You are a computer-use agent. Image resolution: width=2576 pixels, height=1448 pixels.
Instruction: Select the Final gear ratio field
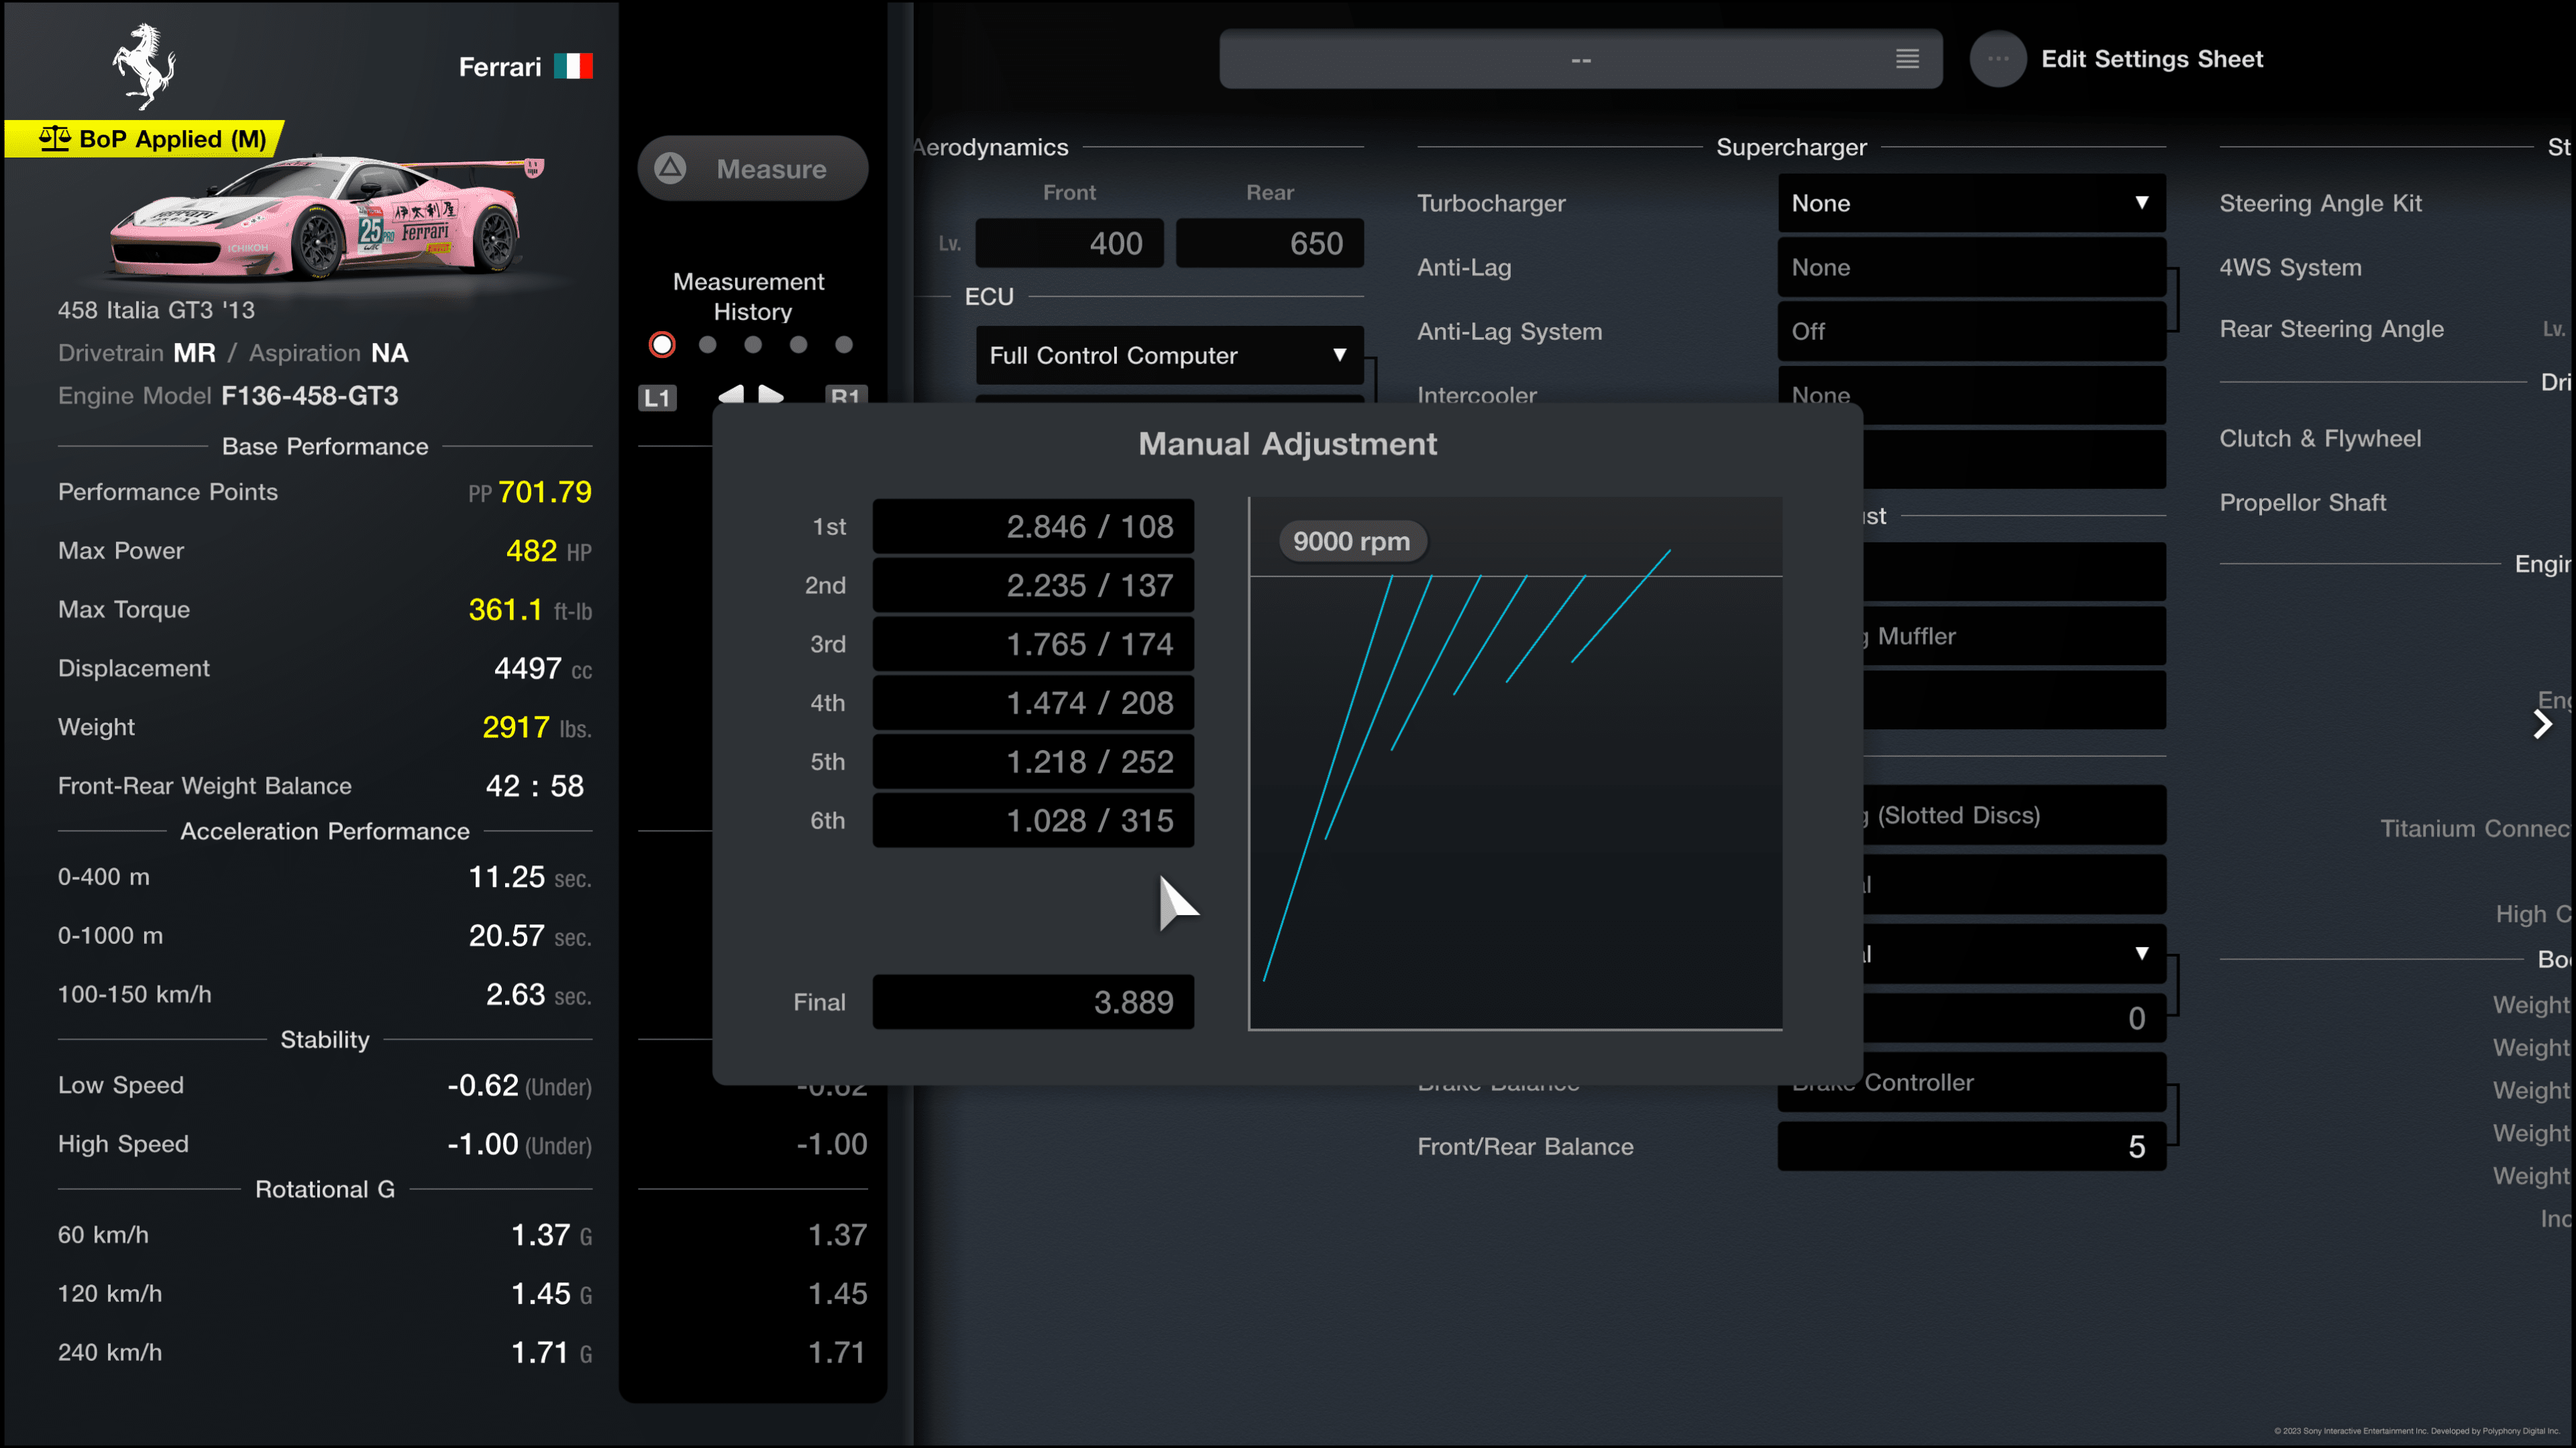coord(1033,1002)
